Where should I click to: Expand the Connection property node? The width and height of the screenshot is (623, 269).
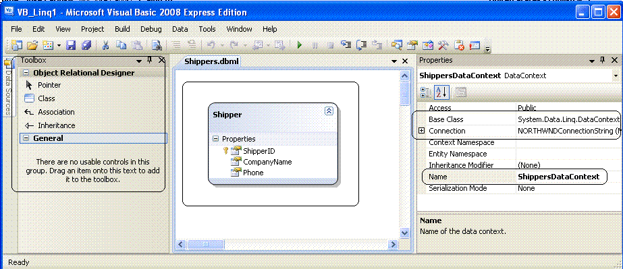(x=422, y=131)
